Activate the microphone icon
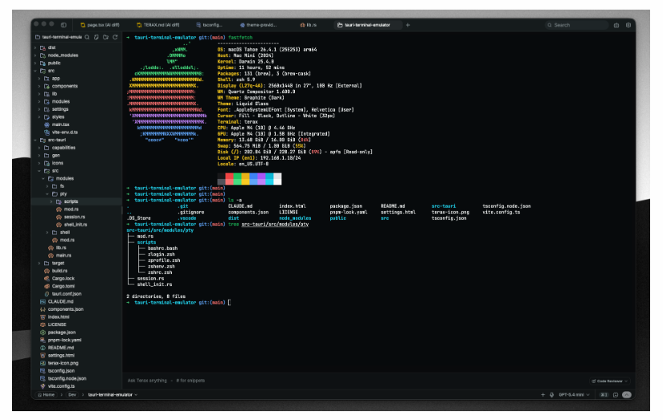Screen dimensions: 663x420 pyautogui.click(x=552, y=395)
